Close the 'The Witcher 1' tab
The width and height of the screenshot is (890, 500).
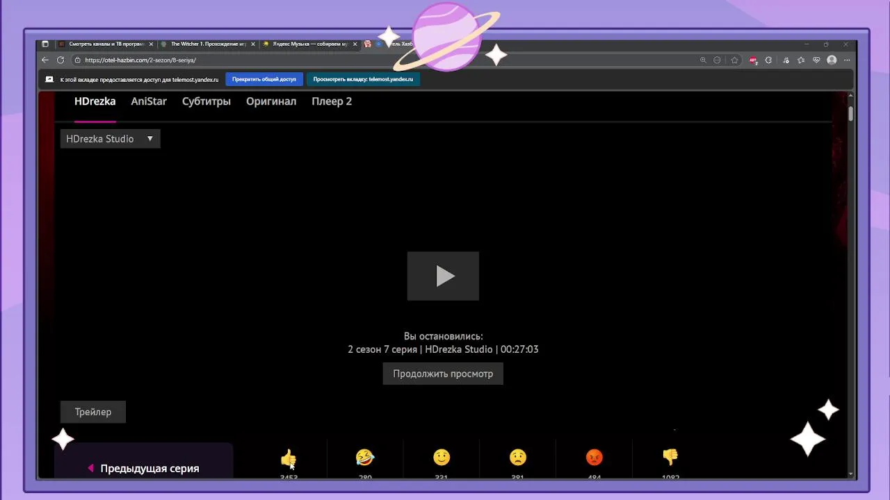click(x=253, y=44)
